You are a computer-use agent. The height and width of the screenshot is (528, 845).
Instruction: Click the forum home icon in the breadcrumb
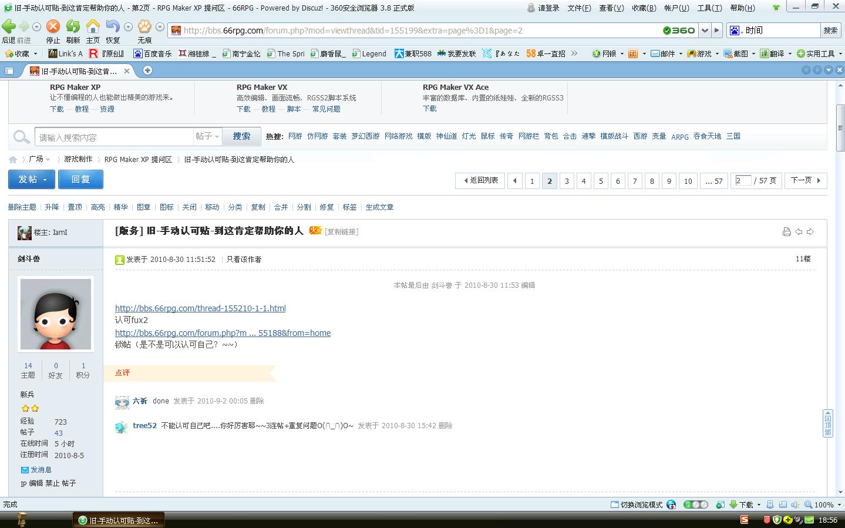point(13,160)
